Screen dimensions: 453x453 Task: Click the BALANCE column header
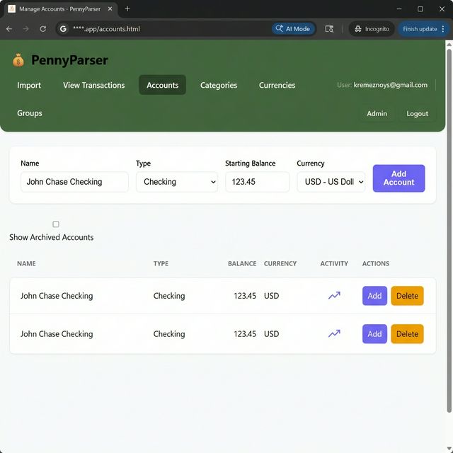242,263
